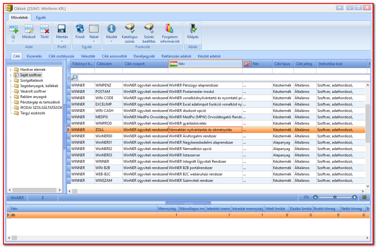Click the Kilépés exit icon
This screenshot has width=377, height=248.
(193, 29)
